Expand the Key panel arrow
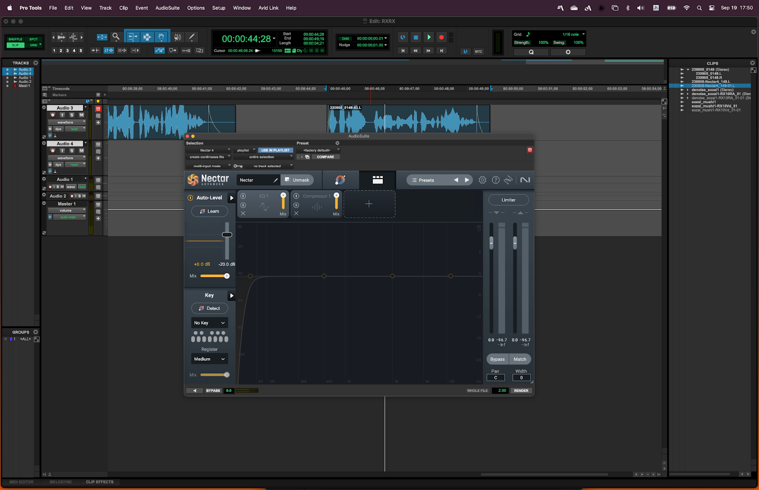Viewport: 759px width, 490px height. 231,296
